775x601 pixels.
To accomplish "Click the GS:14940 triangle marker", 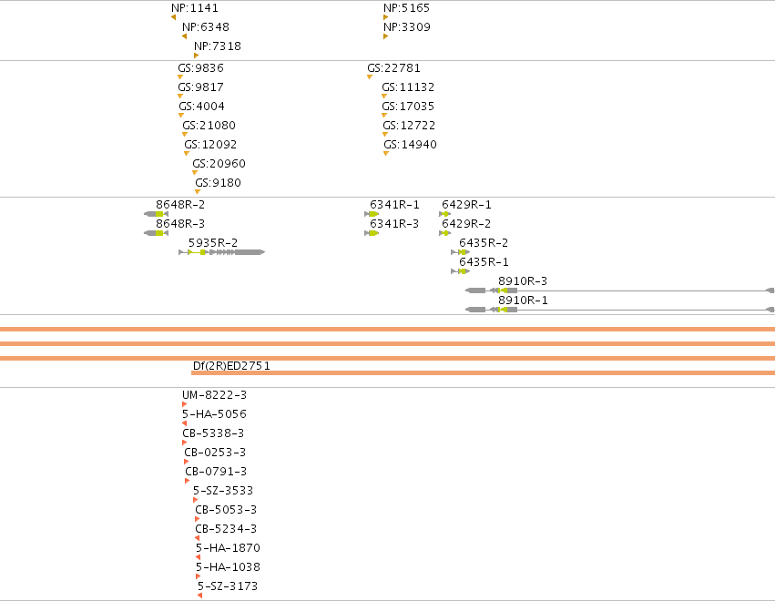I will click(x=386, y=154).
